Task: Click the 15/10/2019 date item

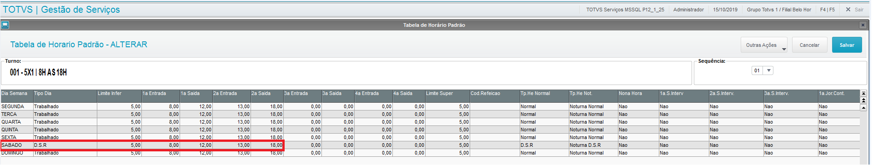Action: (725, 10)
